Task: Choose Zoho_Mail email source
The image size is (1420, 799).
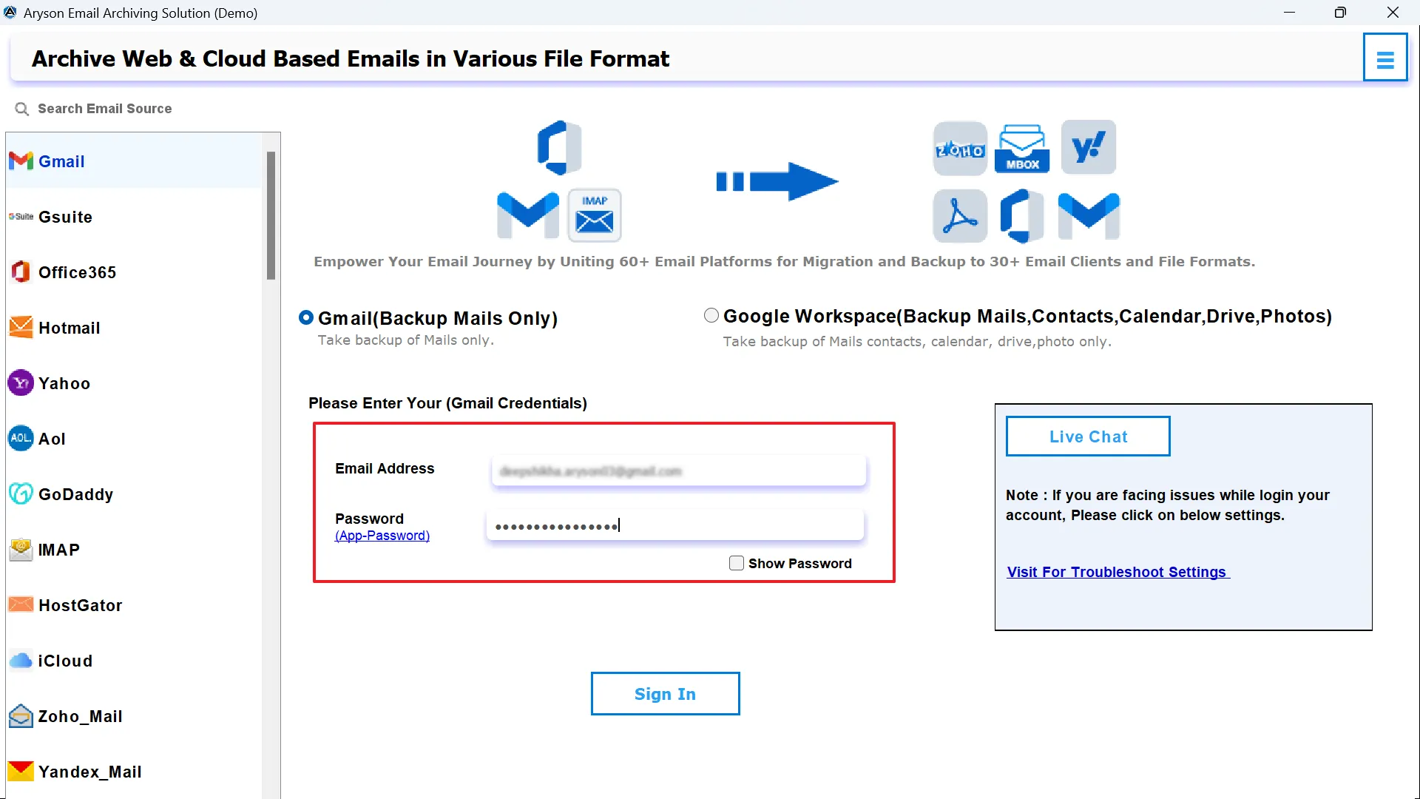Action: pos(135,715)
